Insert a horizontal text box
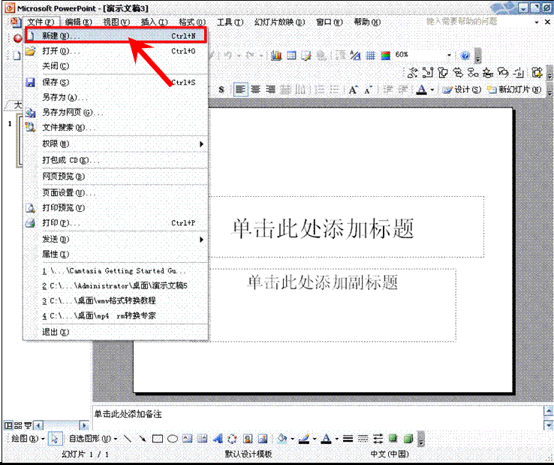Viewport: 554px width, 465px height. pyautogui.click(x=187, y=439)
